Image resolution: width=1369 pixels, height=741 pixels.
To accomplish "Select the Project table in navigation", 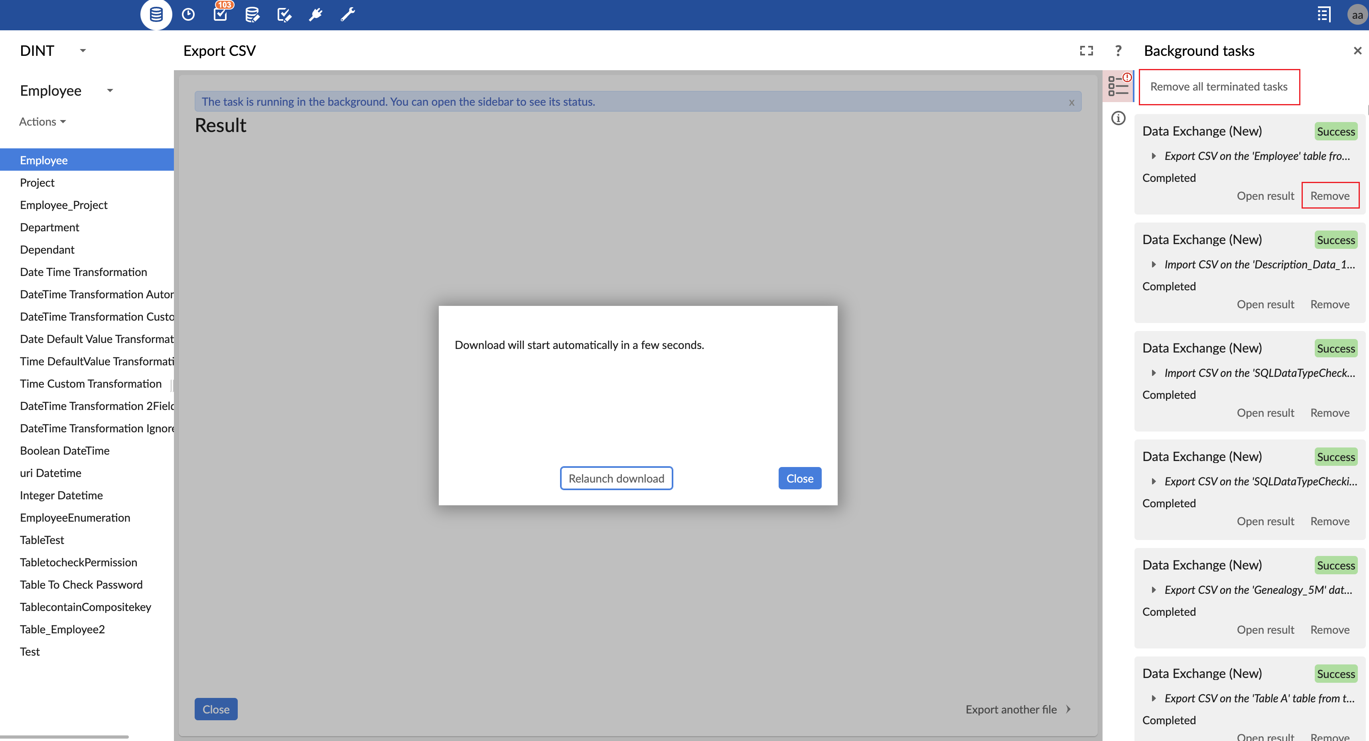I will (x=37, y=182).
